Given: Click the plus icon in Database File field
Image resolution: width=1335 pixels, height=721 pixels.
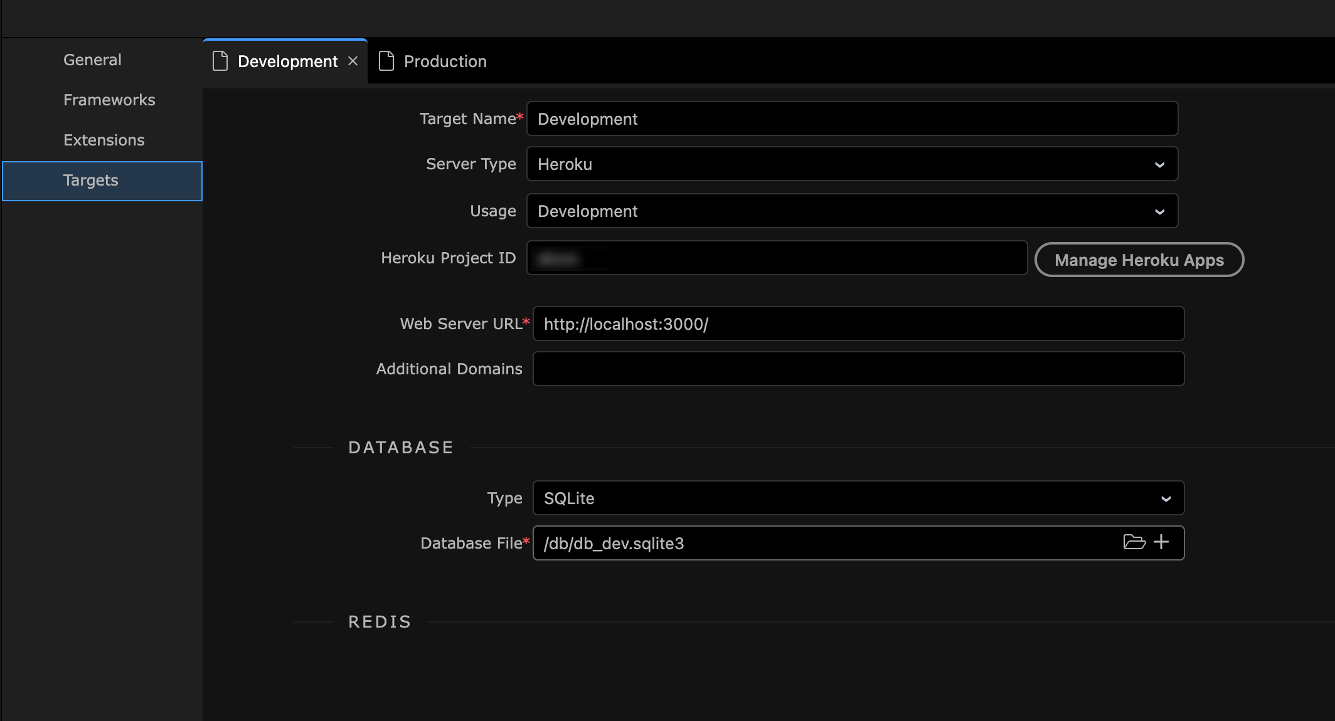Looking at the screenshot, I should click(x=1161, y=542).
